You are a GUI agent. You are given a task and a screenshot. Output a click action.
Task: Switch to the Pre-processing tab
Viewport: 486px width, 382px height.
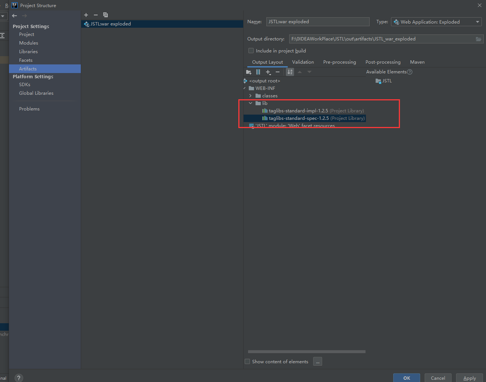[x=340, y=62]
